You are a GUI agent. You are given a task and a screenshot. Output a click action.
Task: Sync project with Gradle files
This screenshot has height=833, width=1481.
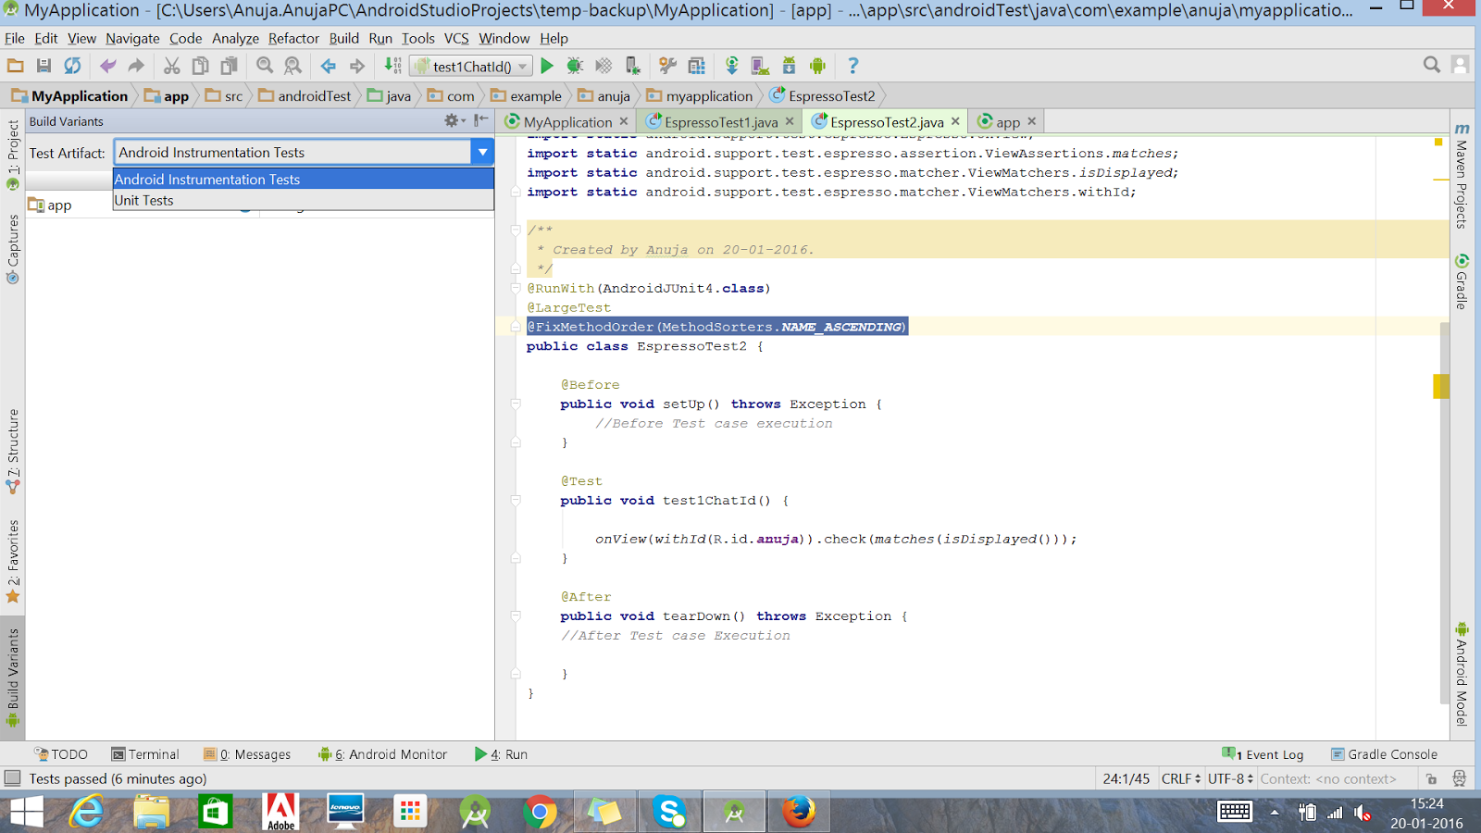730,66
